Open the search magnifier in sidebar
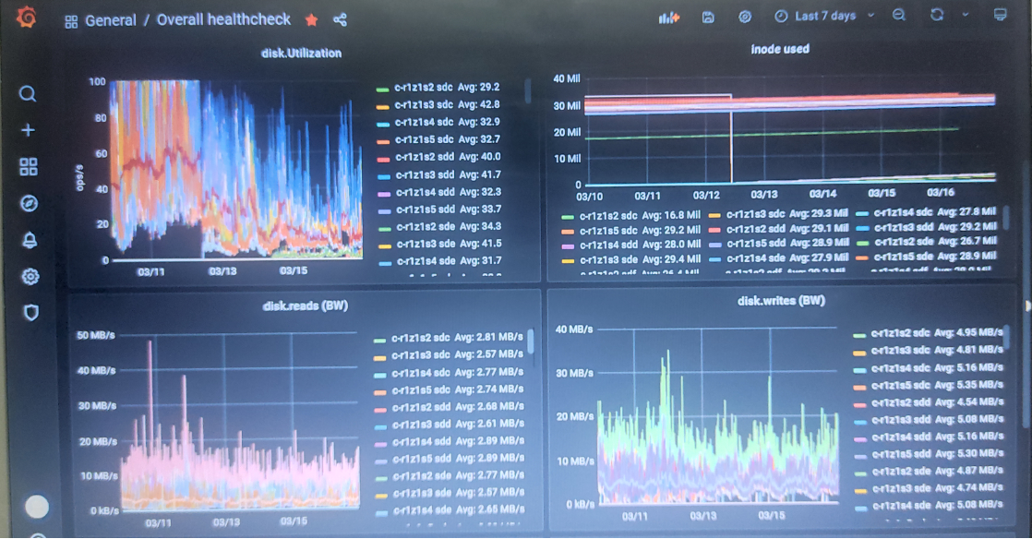 coord(28,93)
